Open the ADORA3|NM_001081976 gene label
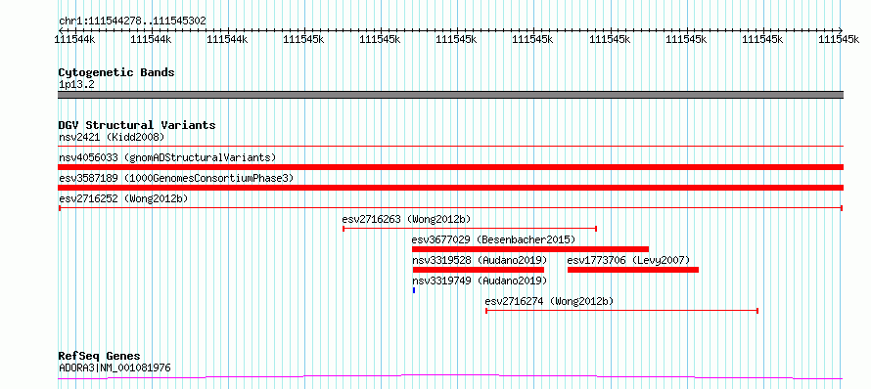 (115, 367)
